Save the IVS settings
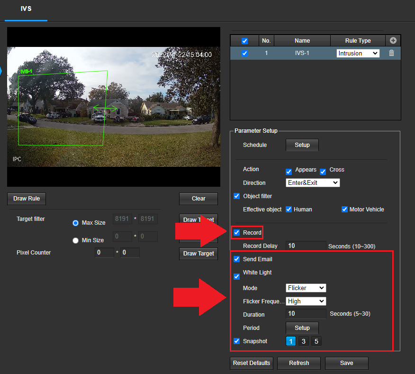 tap(346, 363)
